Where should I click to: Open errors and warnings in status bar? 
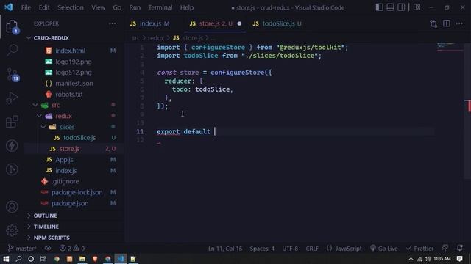click(x=72, y=249)
